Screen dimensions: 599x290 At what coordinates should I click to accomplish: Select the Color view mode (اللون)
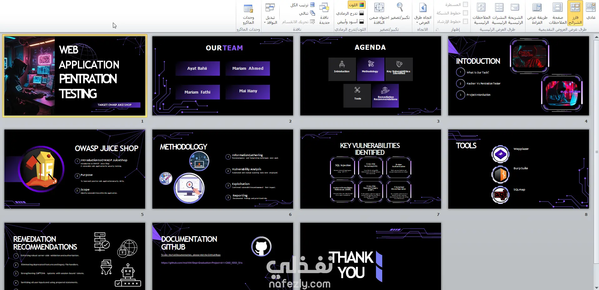click(x=357, y=5)
